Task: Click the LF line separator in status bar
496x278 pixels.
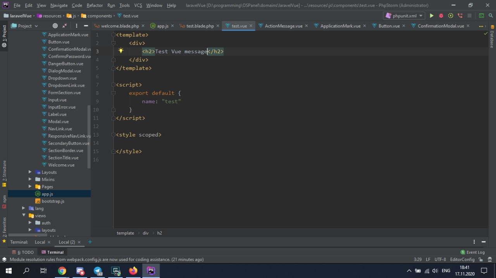Action: pos(428,259)
